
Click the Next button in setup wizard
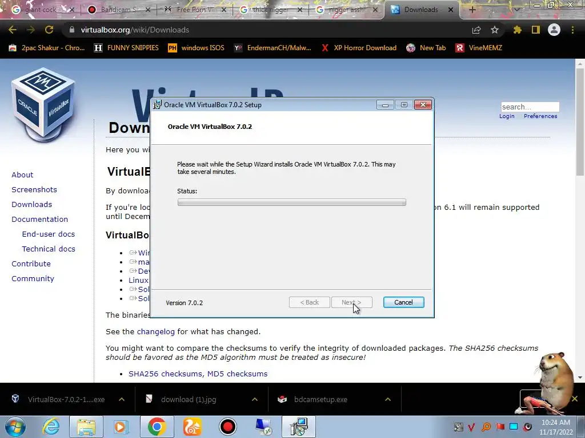click(351, 302)
